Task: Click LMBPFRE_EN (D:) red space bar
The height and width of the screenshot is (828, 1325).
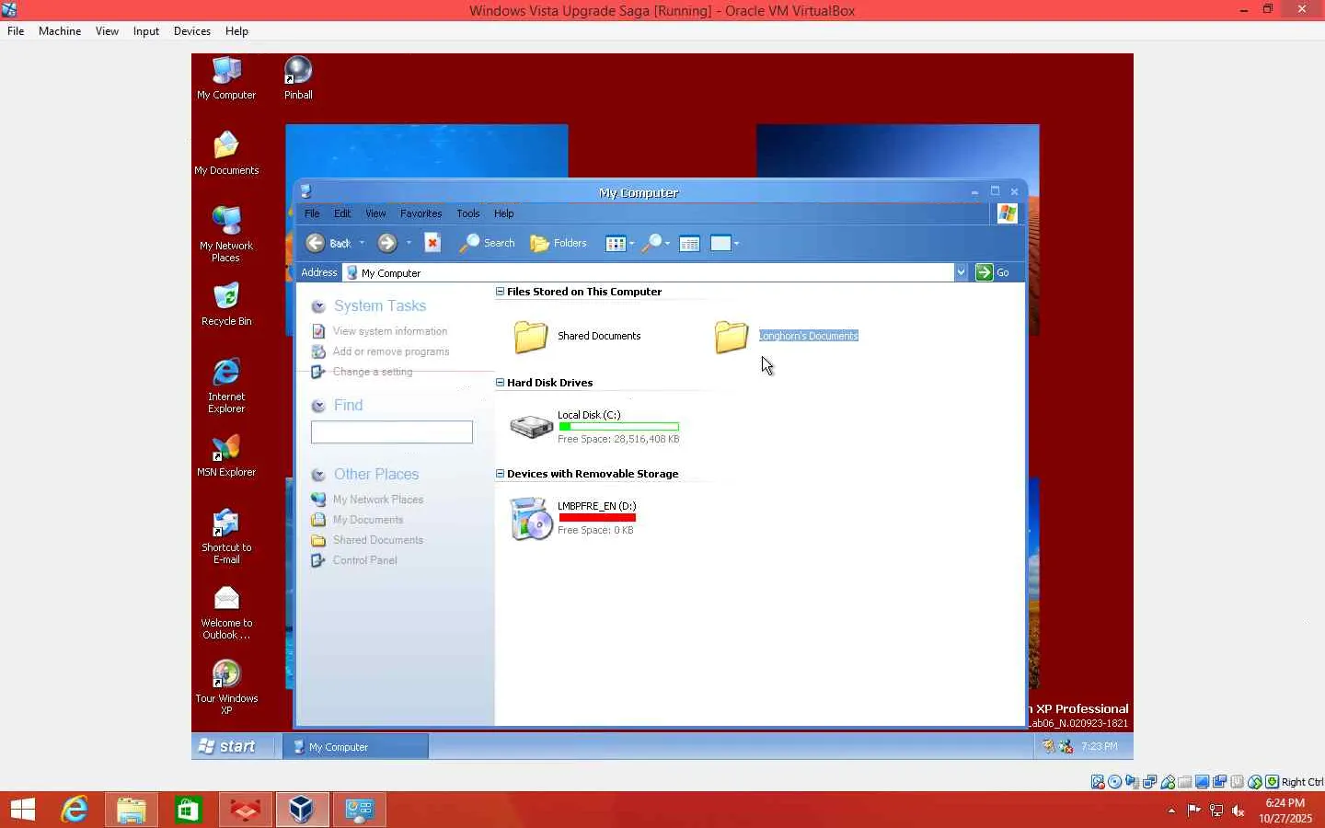Action: coord(597,518)
